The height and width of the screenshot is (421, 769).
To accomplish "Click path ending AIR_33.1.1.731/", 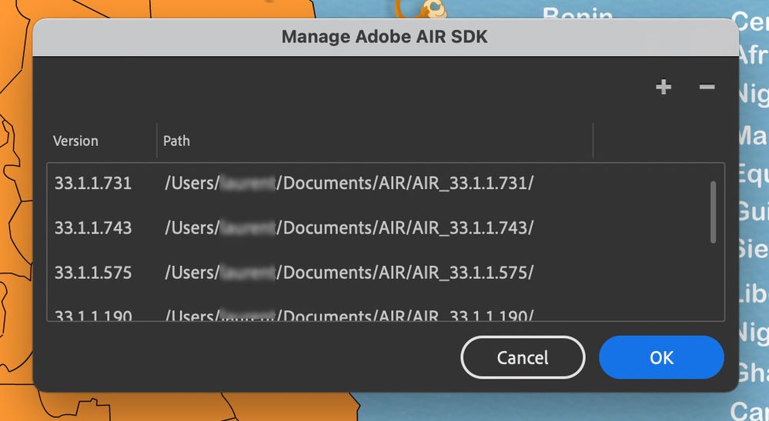I will pos(349,183).
